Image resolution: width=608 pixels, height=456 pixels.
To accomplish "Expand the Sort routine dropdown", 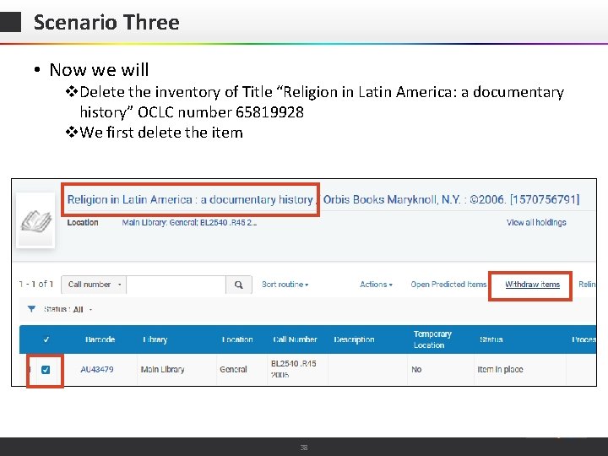I will pos(285,285).
